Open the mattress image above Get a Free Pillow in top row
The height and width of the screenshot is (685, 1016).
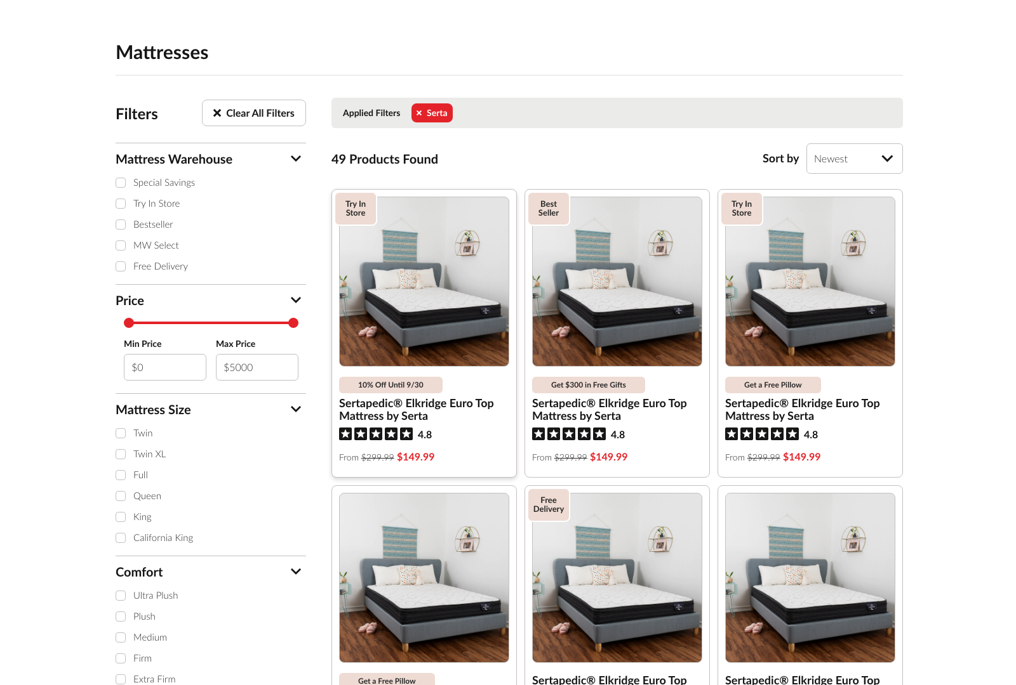(x=810, y=282)
